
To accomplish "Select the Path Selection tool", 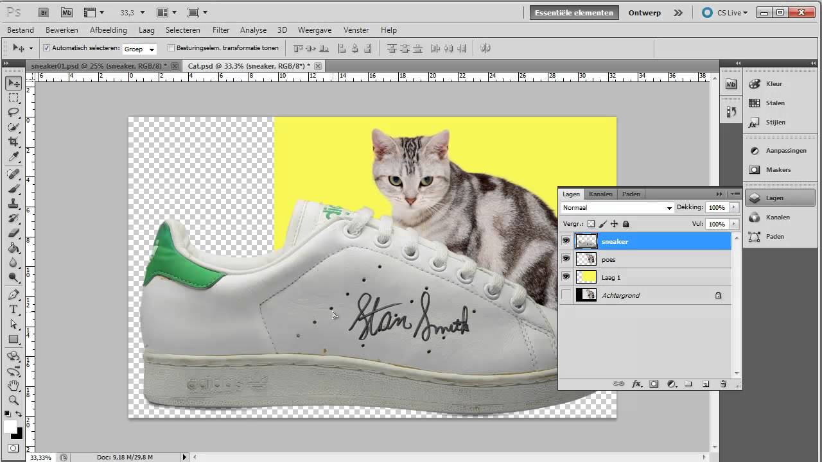I will (13, 324).
